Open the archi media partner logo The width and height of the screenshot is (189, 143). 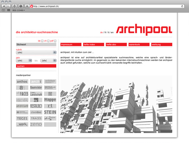click(x=36, y=82)
